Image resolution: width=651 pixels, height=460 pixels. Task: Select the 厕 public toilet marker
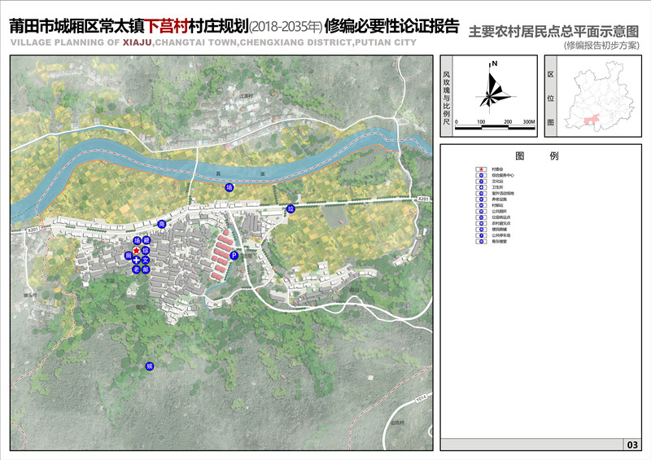[128, 256]
